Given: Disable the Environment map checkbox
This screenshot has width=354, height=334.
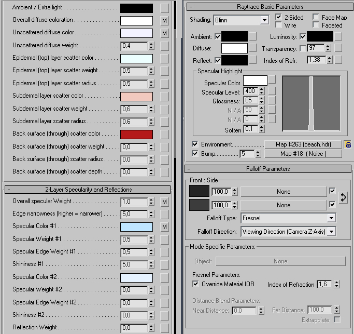Looking at the screenshot, I should click(x=195, y=144).
